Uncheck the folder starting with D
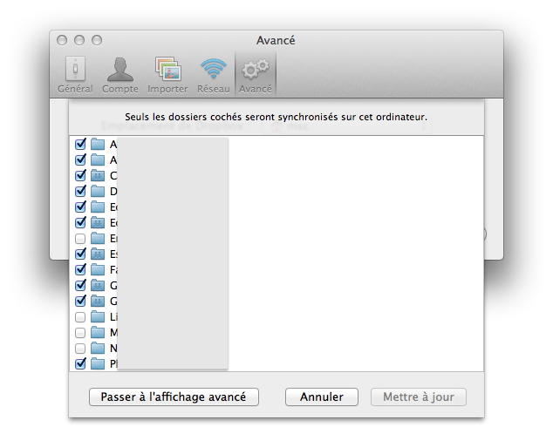 [x=81, y=192]
